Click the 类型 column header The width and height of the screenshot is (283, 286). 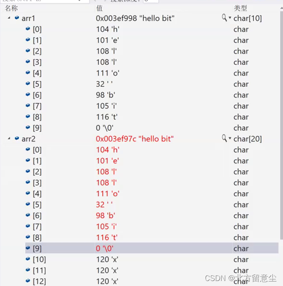pyautogui.click(x=240, y=8)
